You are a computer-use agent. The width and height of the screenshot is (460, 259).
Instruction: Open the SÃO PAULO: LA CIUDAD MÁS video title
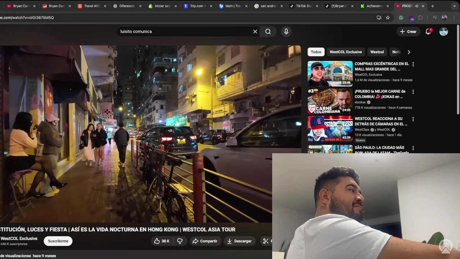(x=382, y=150)
